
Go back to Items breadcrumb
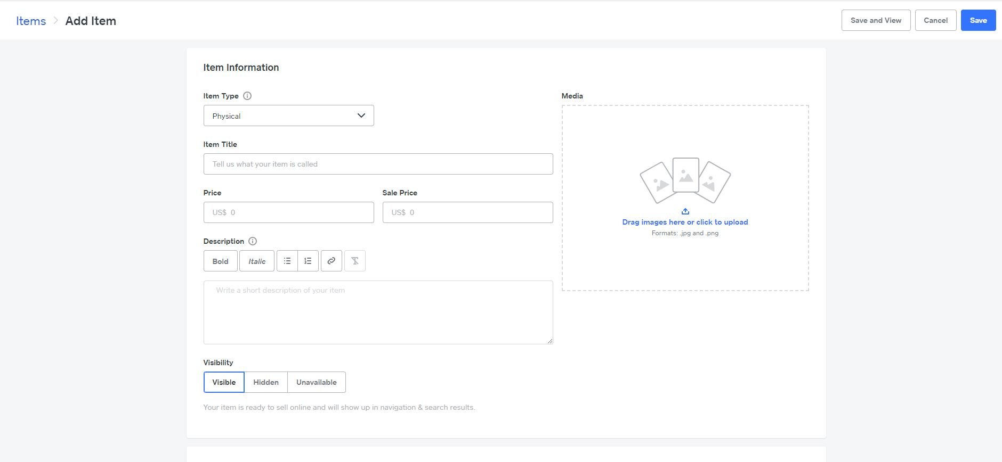[x=31, y=21]
